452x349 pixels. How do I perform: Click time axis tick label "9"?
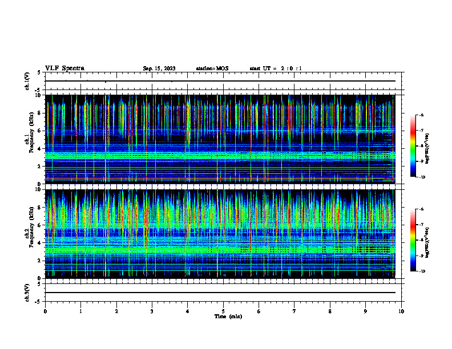(365, 311)
